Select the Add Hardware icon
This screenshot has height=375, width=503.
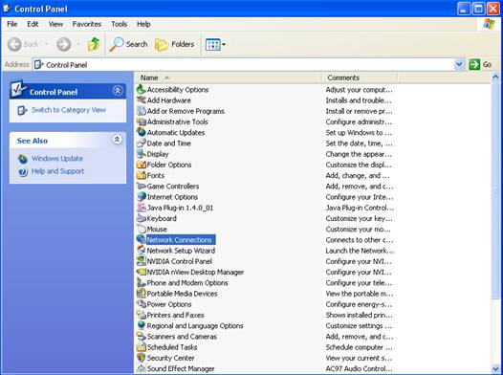click(x=142, y=100)
